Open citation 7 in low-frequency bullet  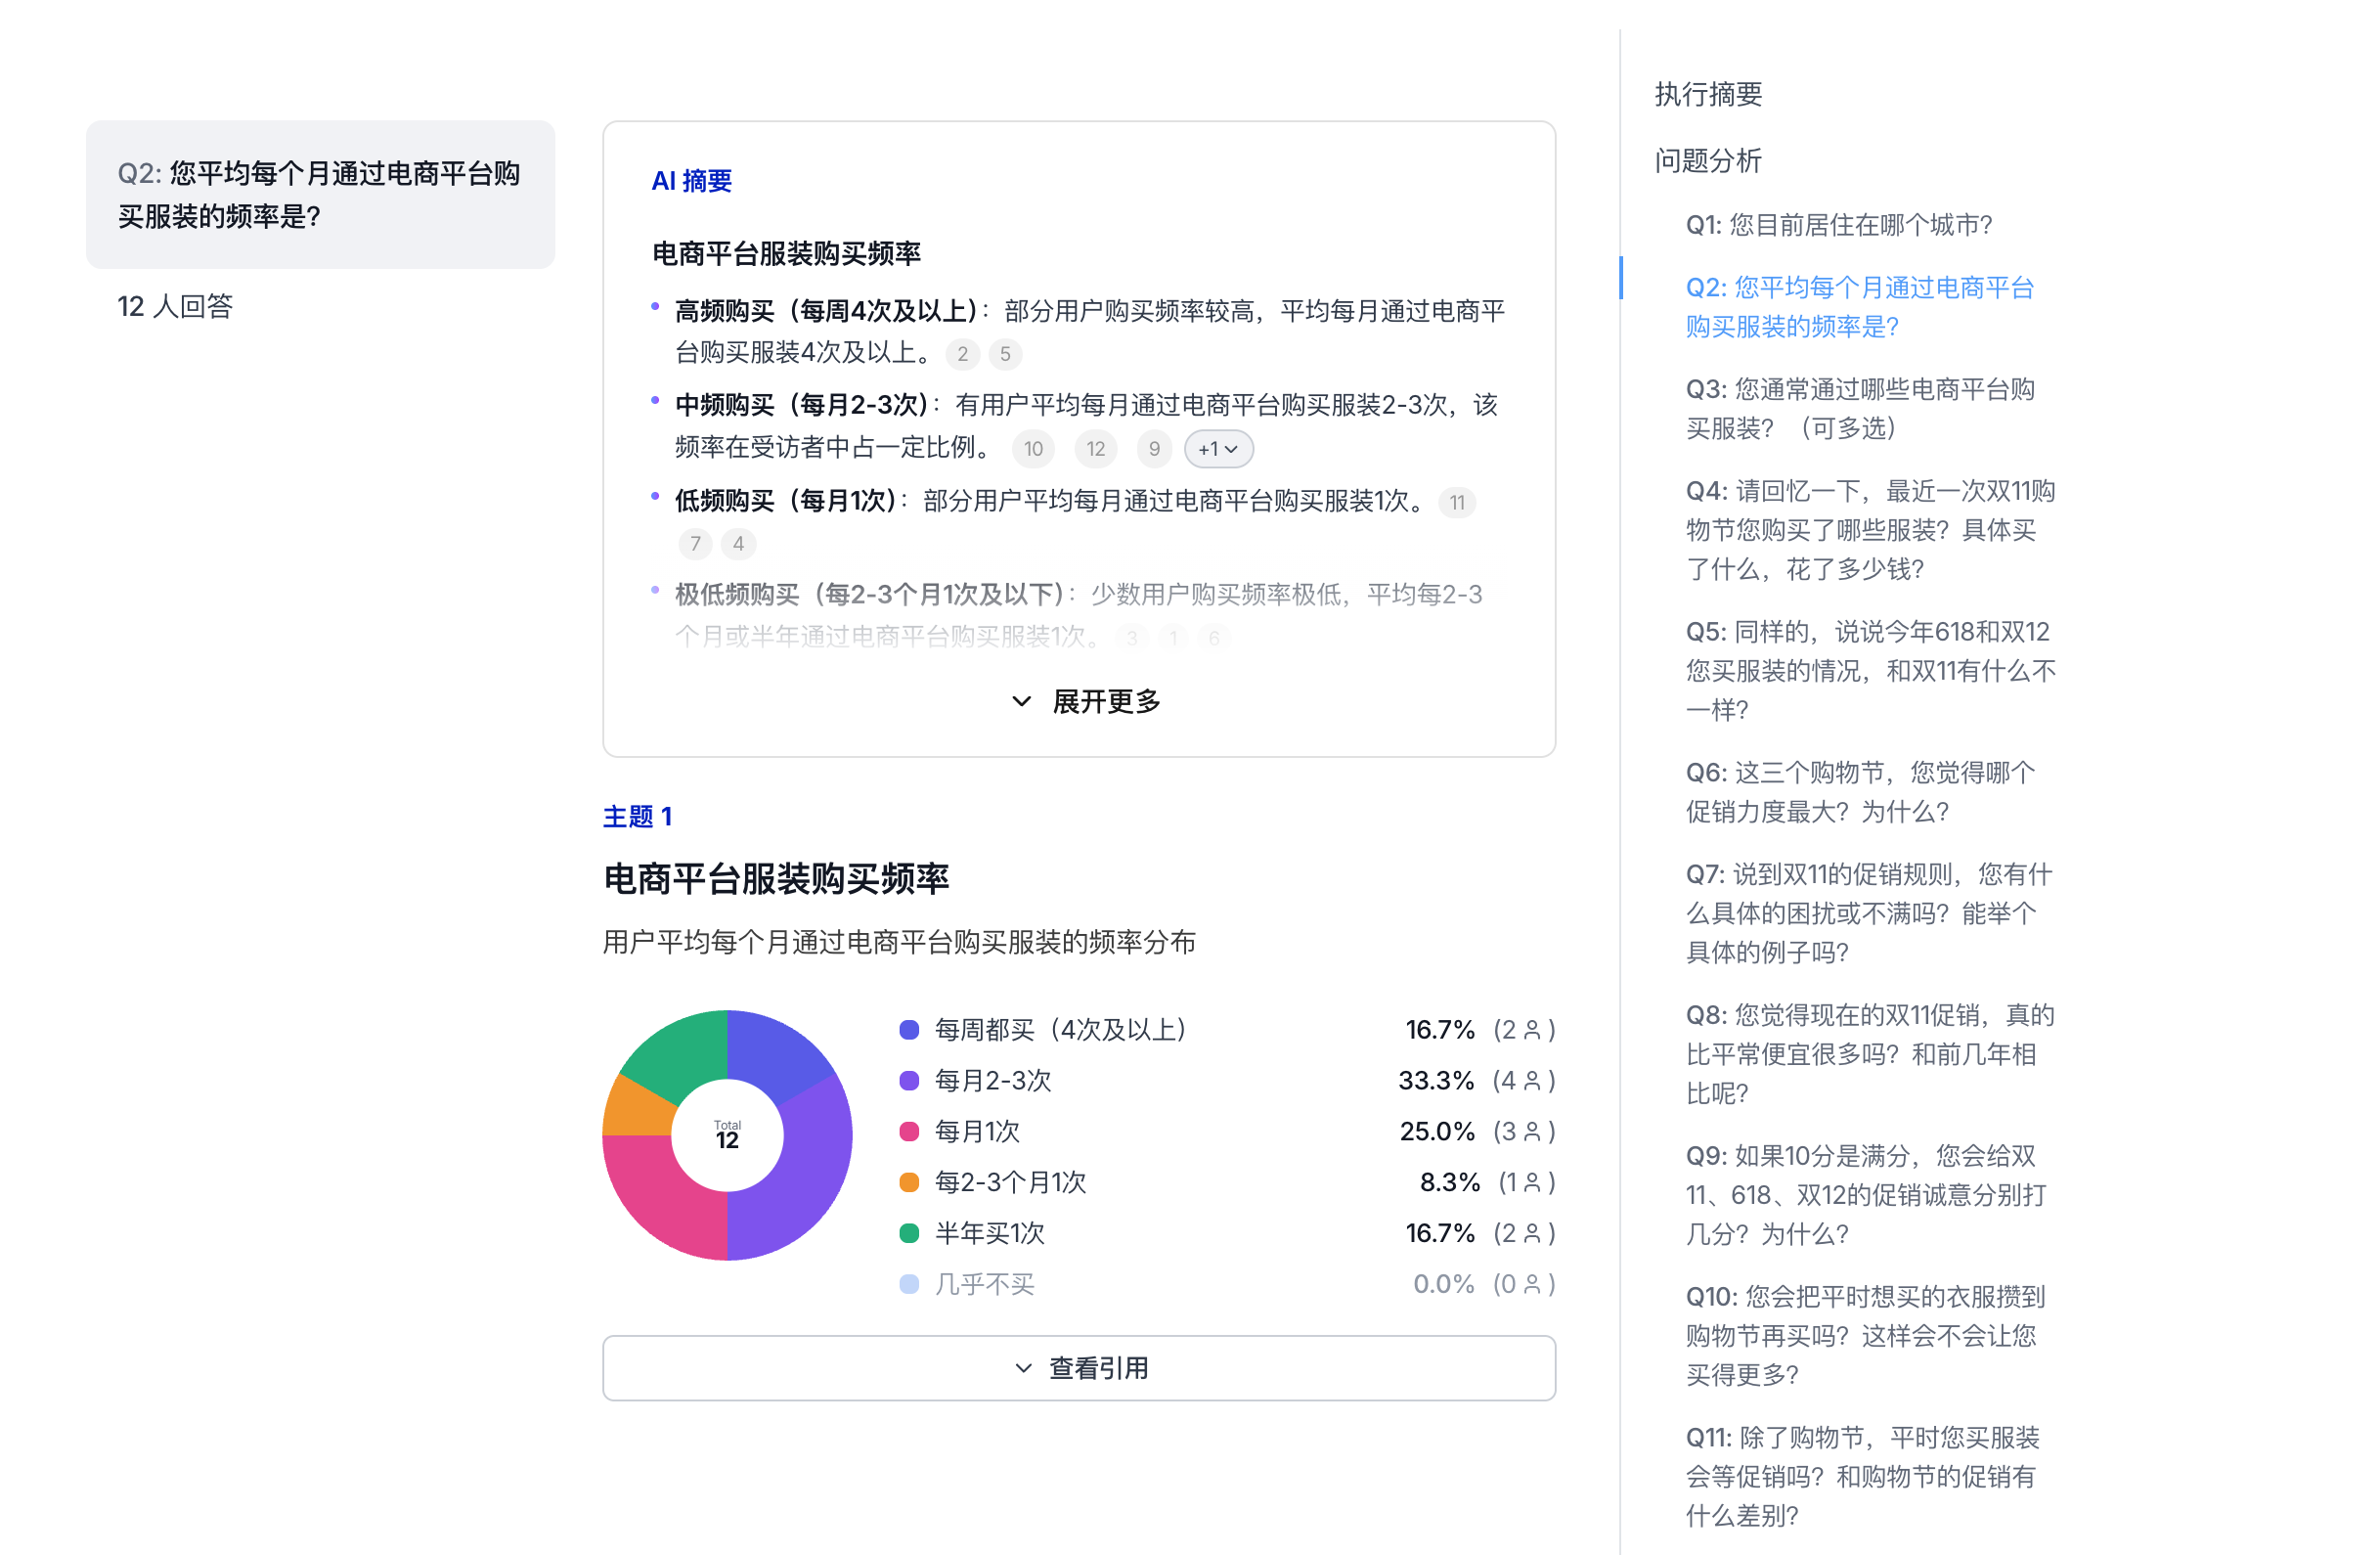click(695, 544)
